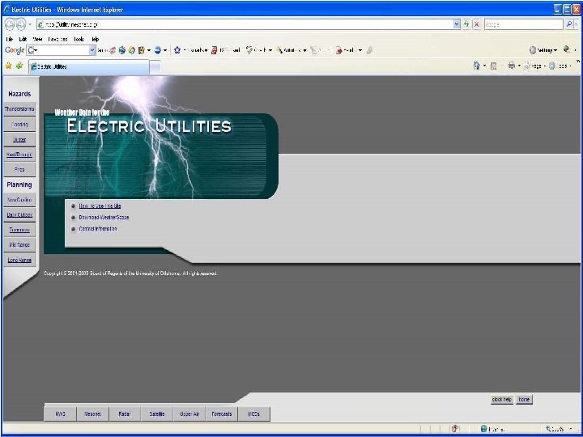The image size is (583, 437).
Task: Click the NowCasting planning button
Action: tap(19, 200)
